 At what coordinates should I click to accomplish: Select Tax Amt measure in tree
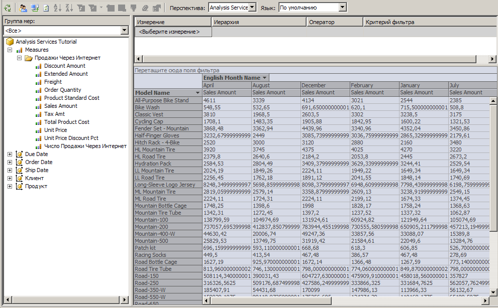pyautogui.click(x=54, y=114)
